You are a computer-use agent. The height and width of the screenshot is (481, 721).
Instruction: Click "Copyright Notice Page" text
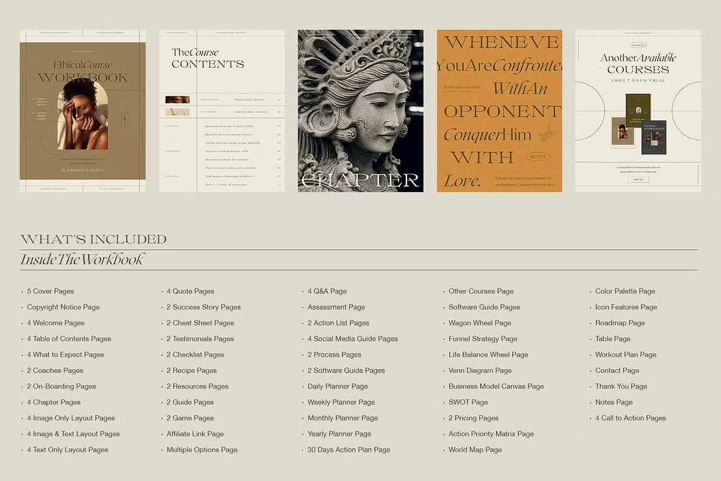(x=63, y=307)
